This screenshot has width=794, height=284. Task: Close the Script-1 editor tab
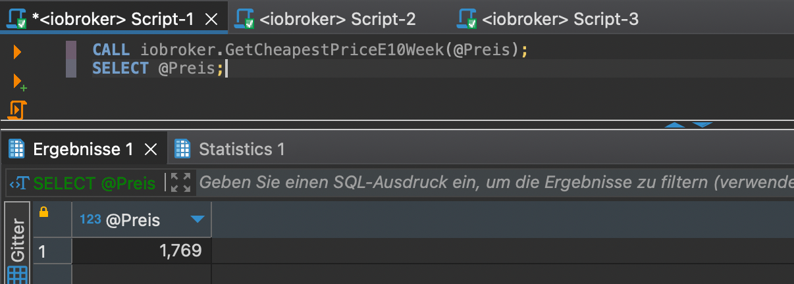pyautogui.click(x=211, y=20)
